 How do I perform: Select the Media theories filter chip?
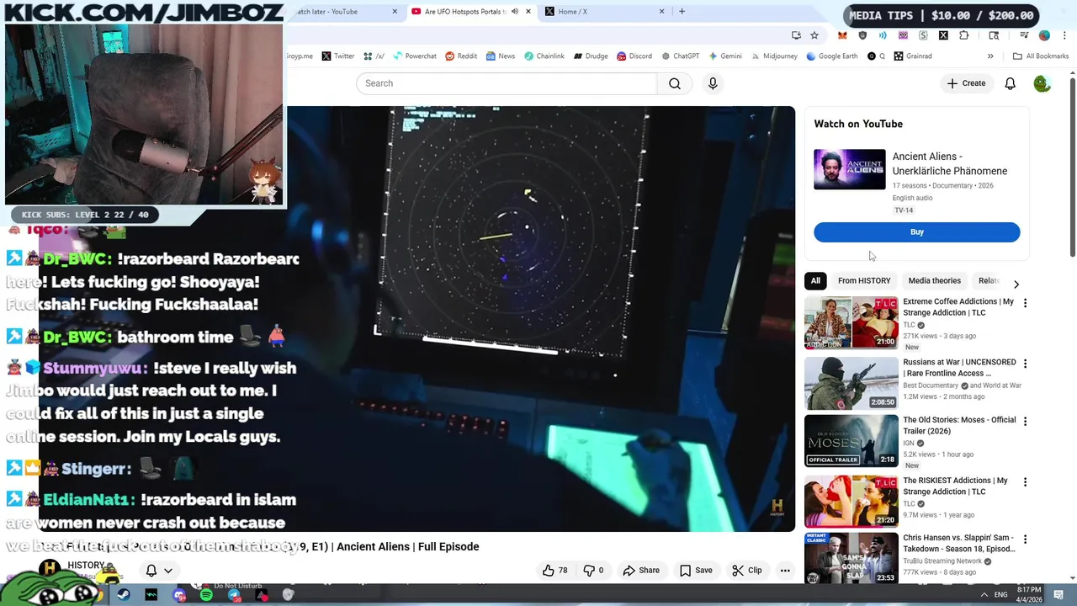(x=934, y=281)
